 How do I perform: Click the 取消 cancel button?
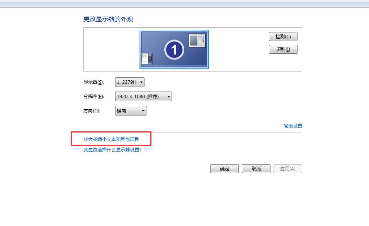click(x=256, y=168)
